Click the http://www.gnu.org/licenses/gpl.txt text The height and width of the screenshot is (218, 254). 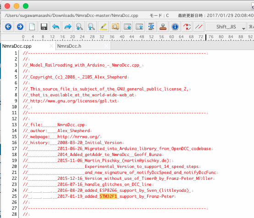click(x=73, y=101)
